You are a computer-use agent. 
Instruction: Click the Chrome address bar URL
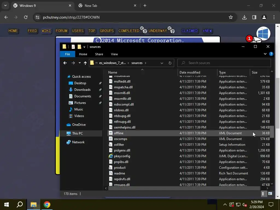pyautogui.click(x=71, y=17)
